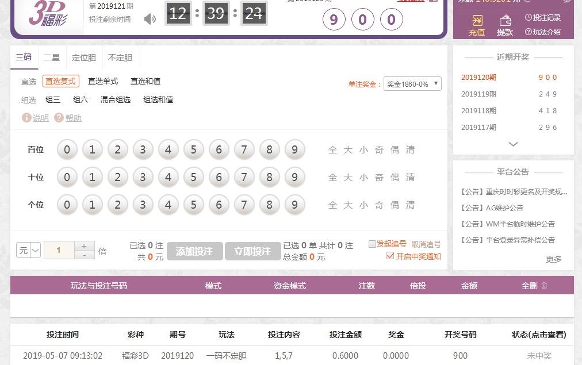Click the 提款 withdraw wallet icon
This screenshot has width=582, height=365.
[505, 22]
